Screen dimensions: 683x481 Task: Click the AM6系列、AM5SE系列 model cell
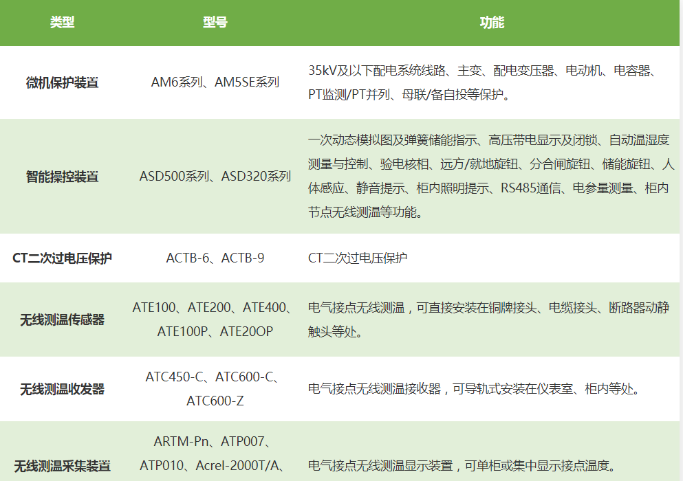(x=215, y=82)
